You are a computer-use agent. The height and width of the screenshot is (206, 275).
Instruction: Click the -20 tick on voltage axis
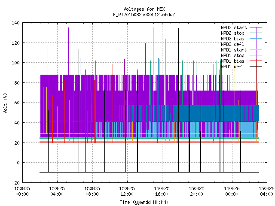click(15, 183)
